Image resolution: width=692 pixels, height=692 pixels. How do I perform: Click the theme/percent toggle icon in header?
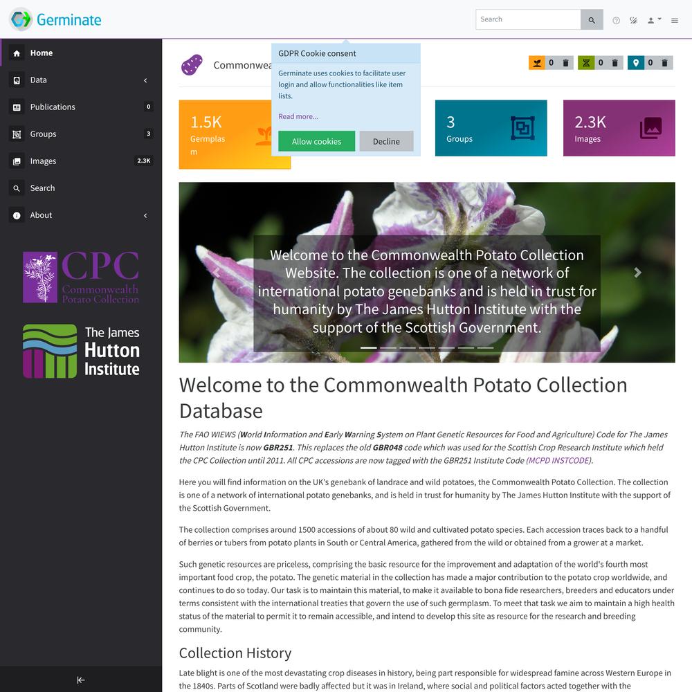(x=633, y=20)
